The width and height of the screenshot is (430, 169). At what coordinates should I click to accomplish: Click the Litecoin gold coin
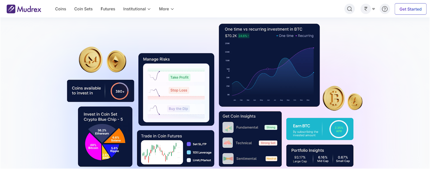tap(355, 102)
